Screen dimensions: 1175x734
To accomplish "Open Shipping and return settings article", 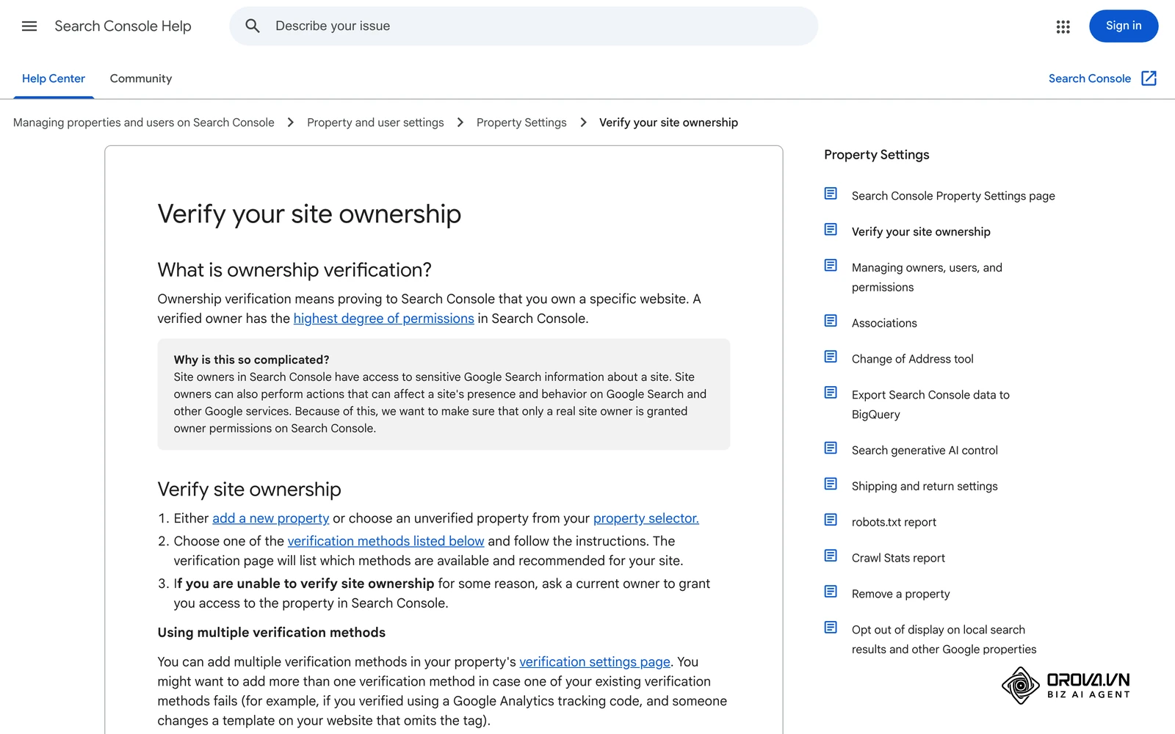I will (925, 487).
